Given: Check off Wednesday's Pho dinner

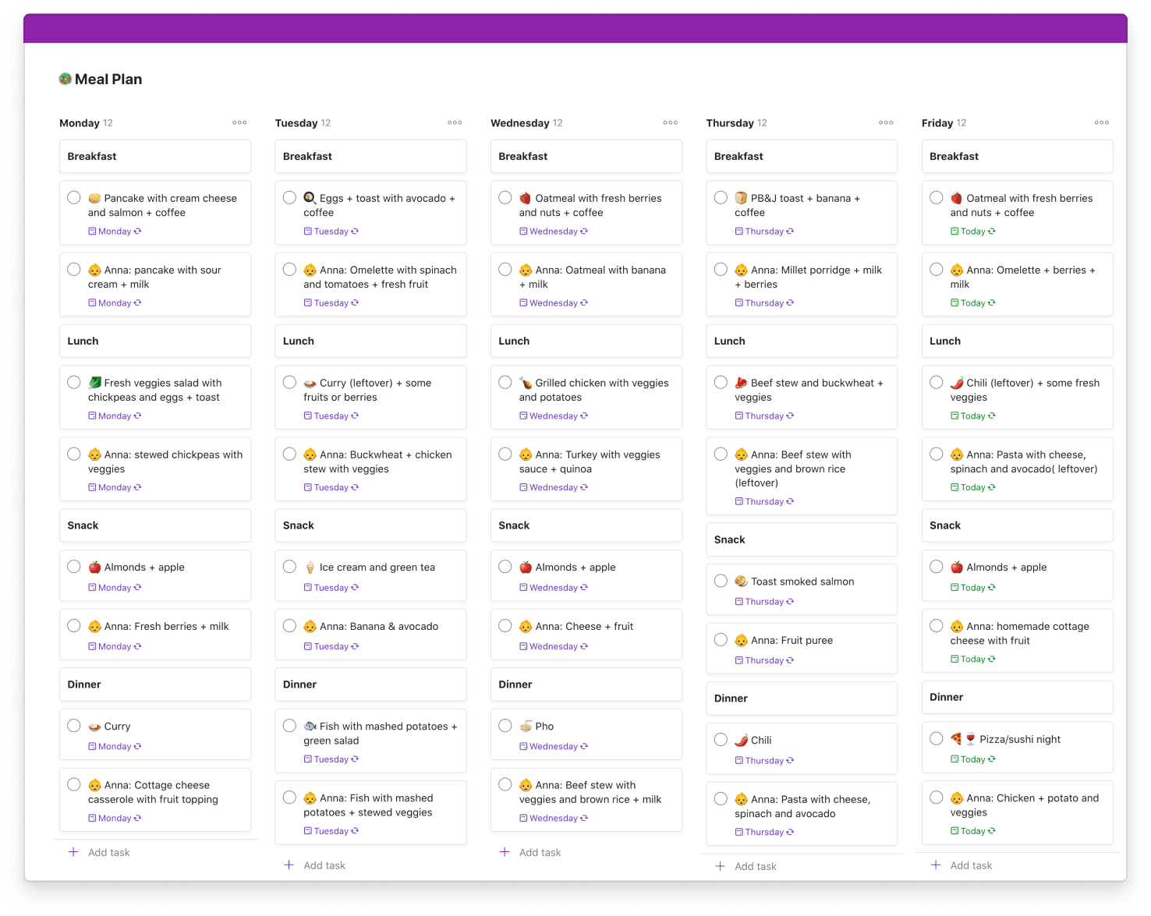Looking at the screenshot, I should click(505, 725).
